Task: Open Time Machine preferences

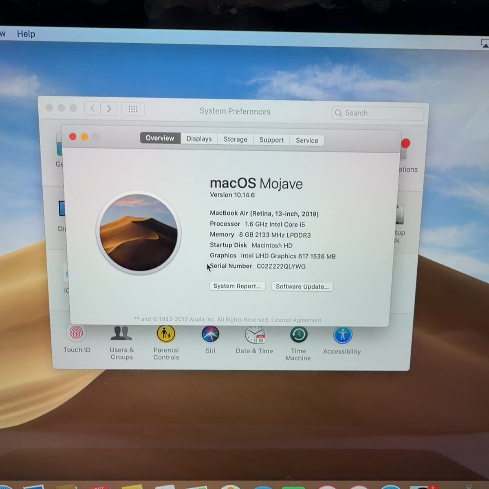Action: point(299,335)
